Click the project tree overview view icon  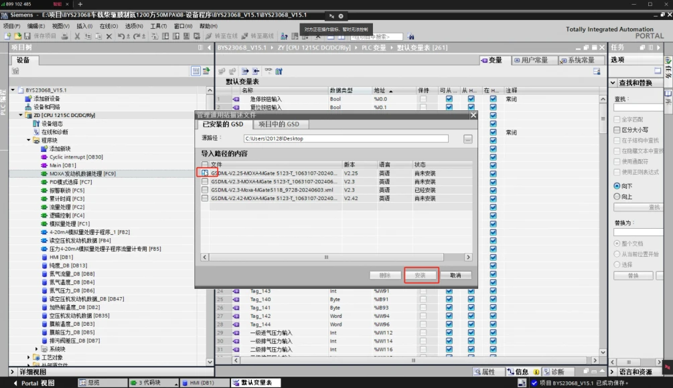(196, 71)
